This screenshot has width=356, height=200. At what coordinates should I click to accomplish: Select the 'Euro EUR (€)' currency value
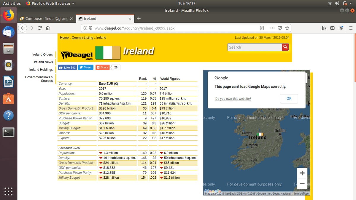click(x=109, y=84)
